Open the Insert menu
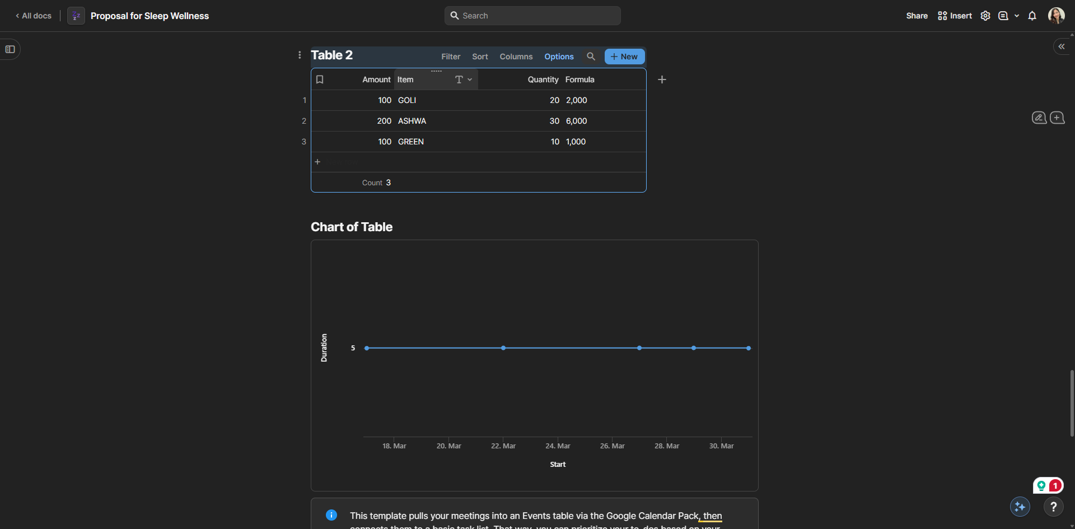The image size is (1075, 529). pos(955,16)
